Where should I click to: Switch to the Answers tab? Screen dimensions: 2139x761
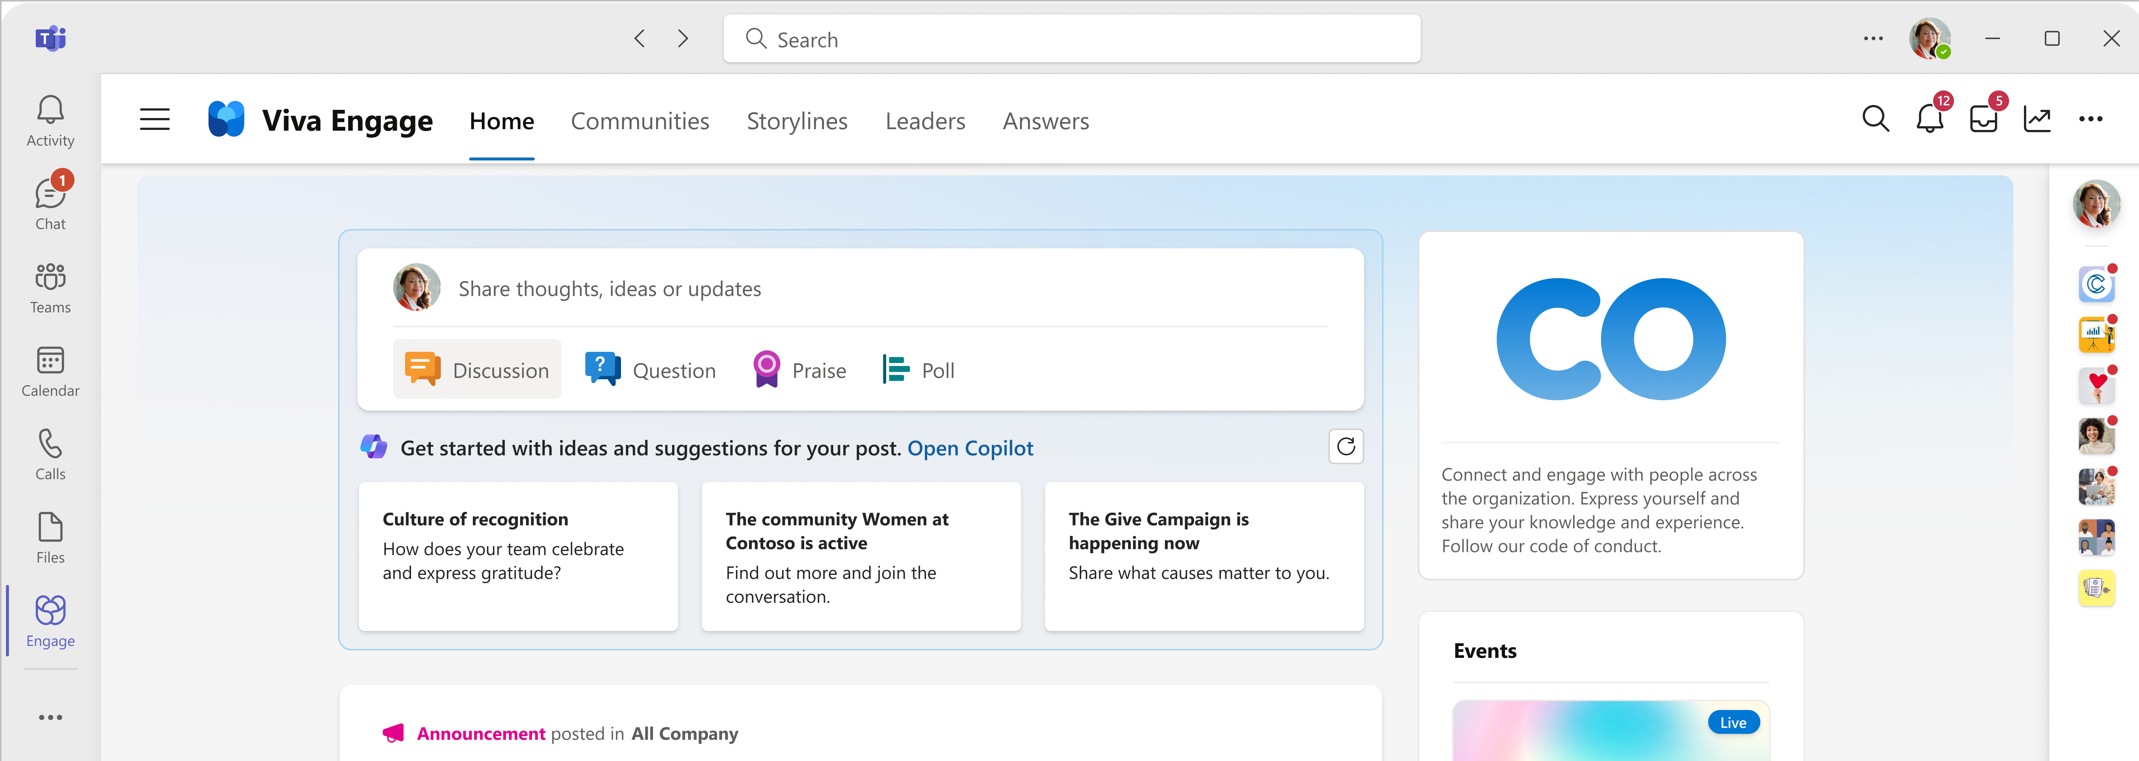[1045, 120]
